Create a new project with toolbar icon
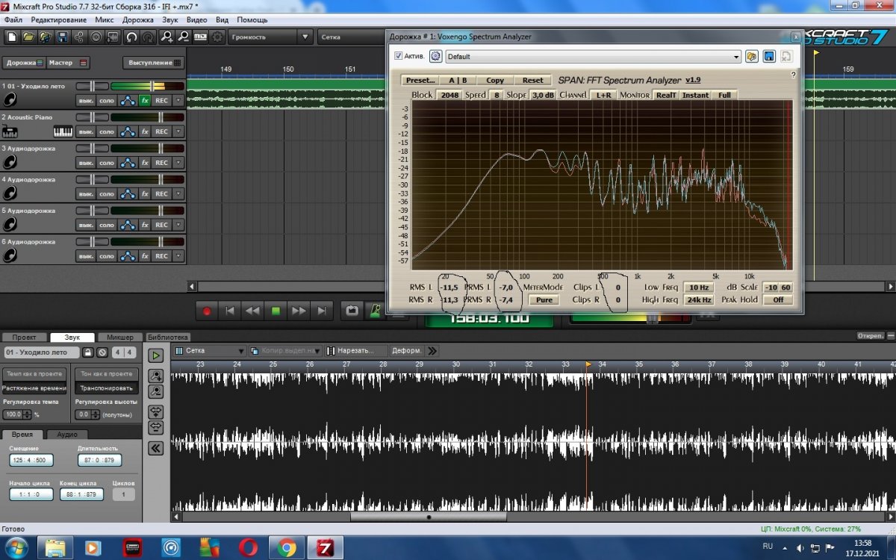The height and width of the screenshot is (560, 896). 12,37
